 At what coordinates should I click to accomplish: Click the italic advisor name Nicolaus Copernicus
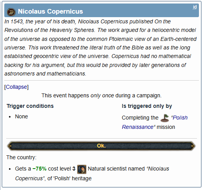(x=92, y=174)
